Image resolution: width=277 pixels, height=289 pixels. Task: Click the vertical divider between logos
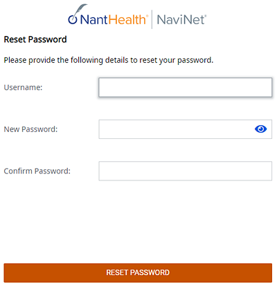[x=152, y=19]
